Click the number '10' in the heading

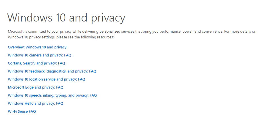61,17
